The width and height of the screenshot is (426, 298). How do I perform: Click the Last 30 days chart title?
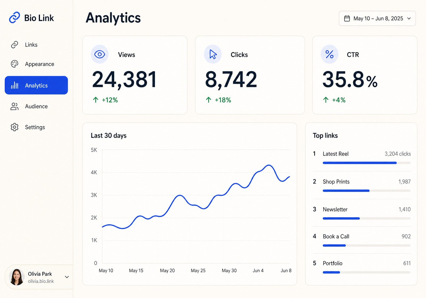[109, 136]
